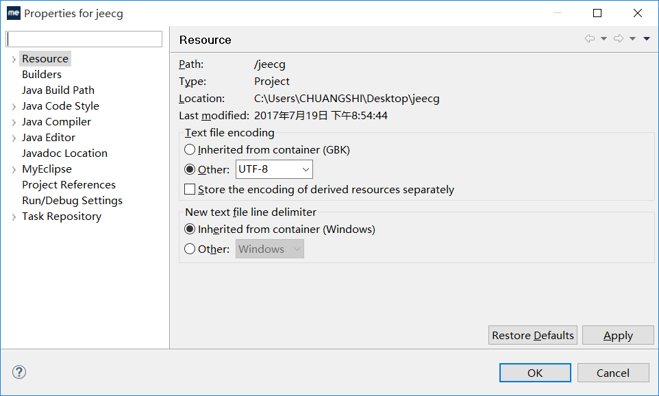Expand the MyEclipse node
Viewport: 659px width, 396px height.
14,170
